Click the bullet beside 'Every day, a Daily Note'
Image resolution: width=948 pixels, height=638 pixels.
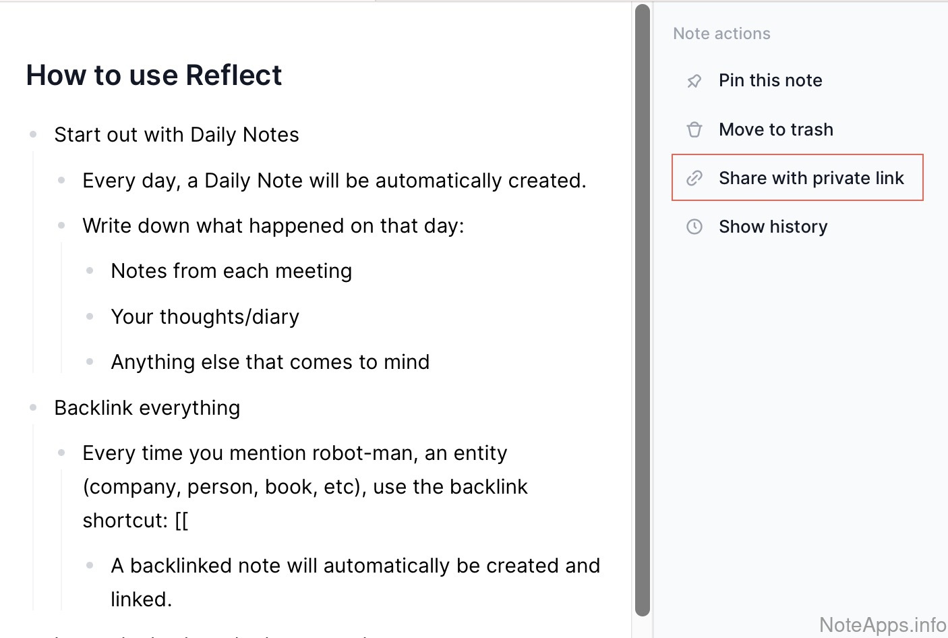[61, 181]
